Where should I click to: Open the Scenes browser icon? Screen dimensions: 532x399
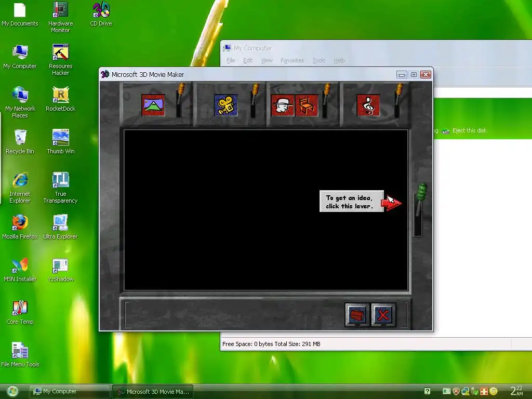[153, 105]
